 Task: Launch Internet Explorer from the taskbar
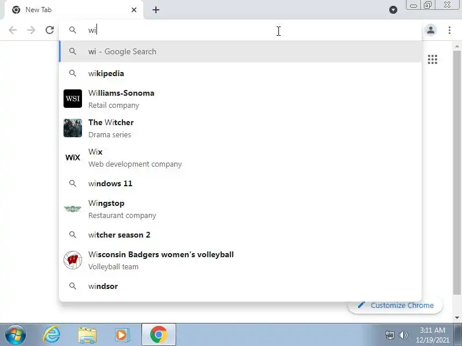pos(51,335)
